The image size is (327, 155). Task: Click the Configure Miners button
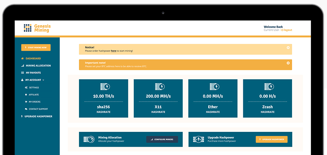tap(162, 139)
